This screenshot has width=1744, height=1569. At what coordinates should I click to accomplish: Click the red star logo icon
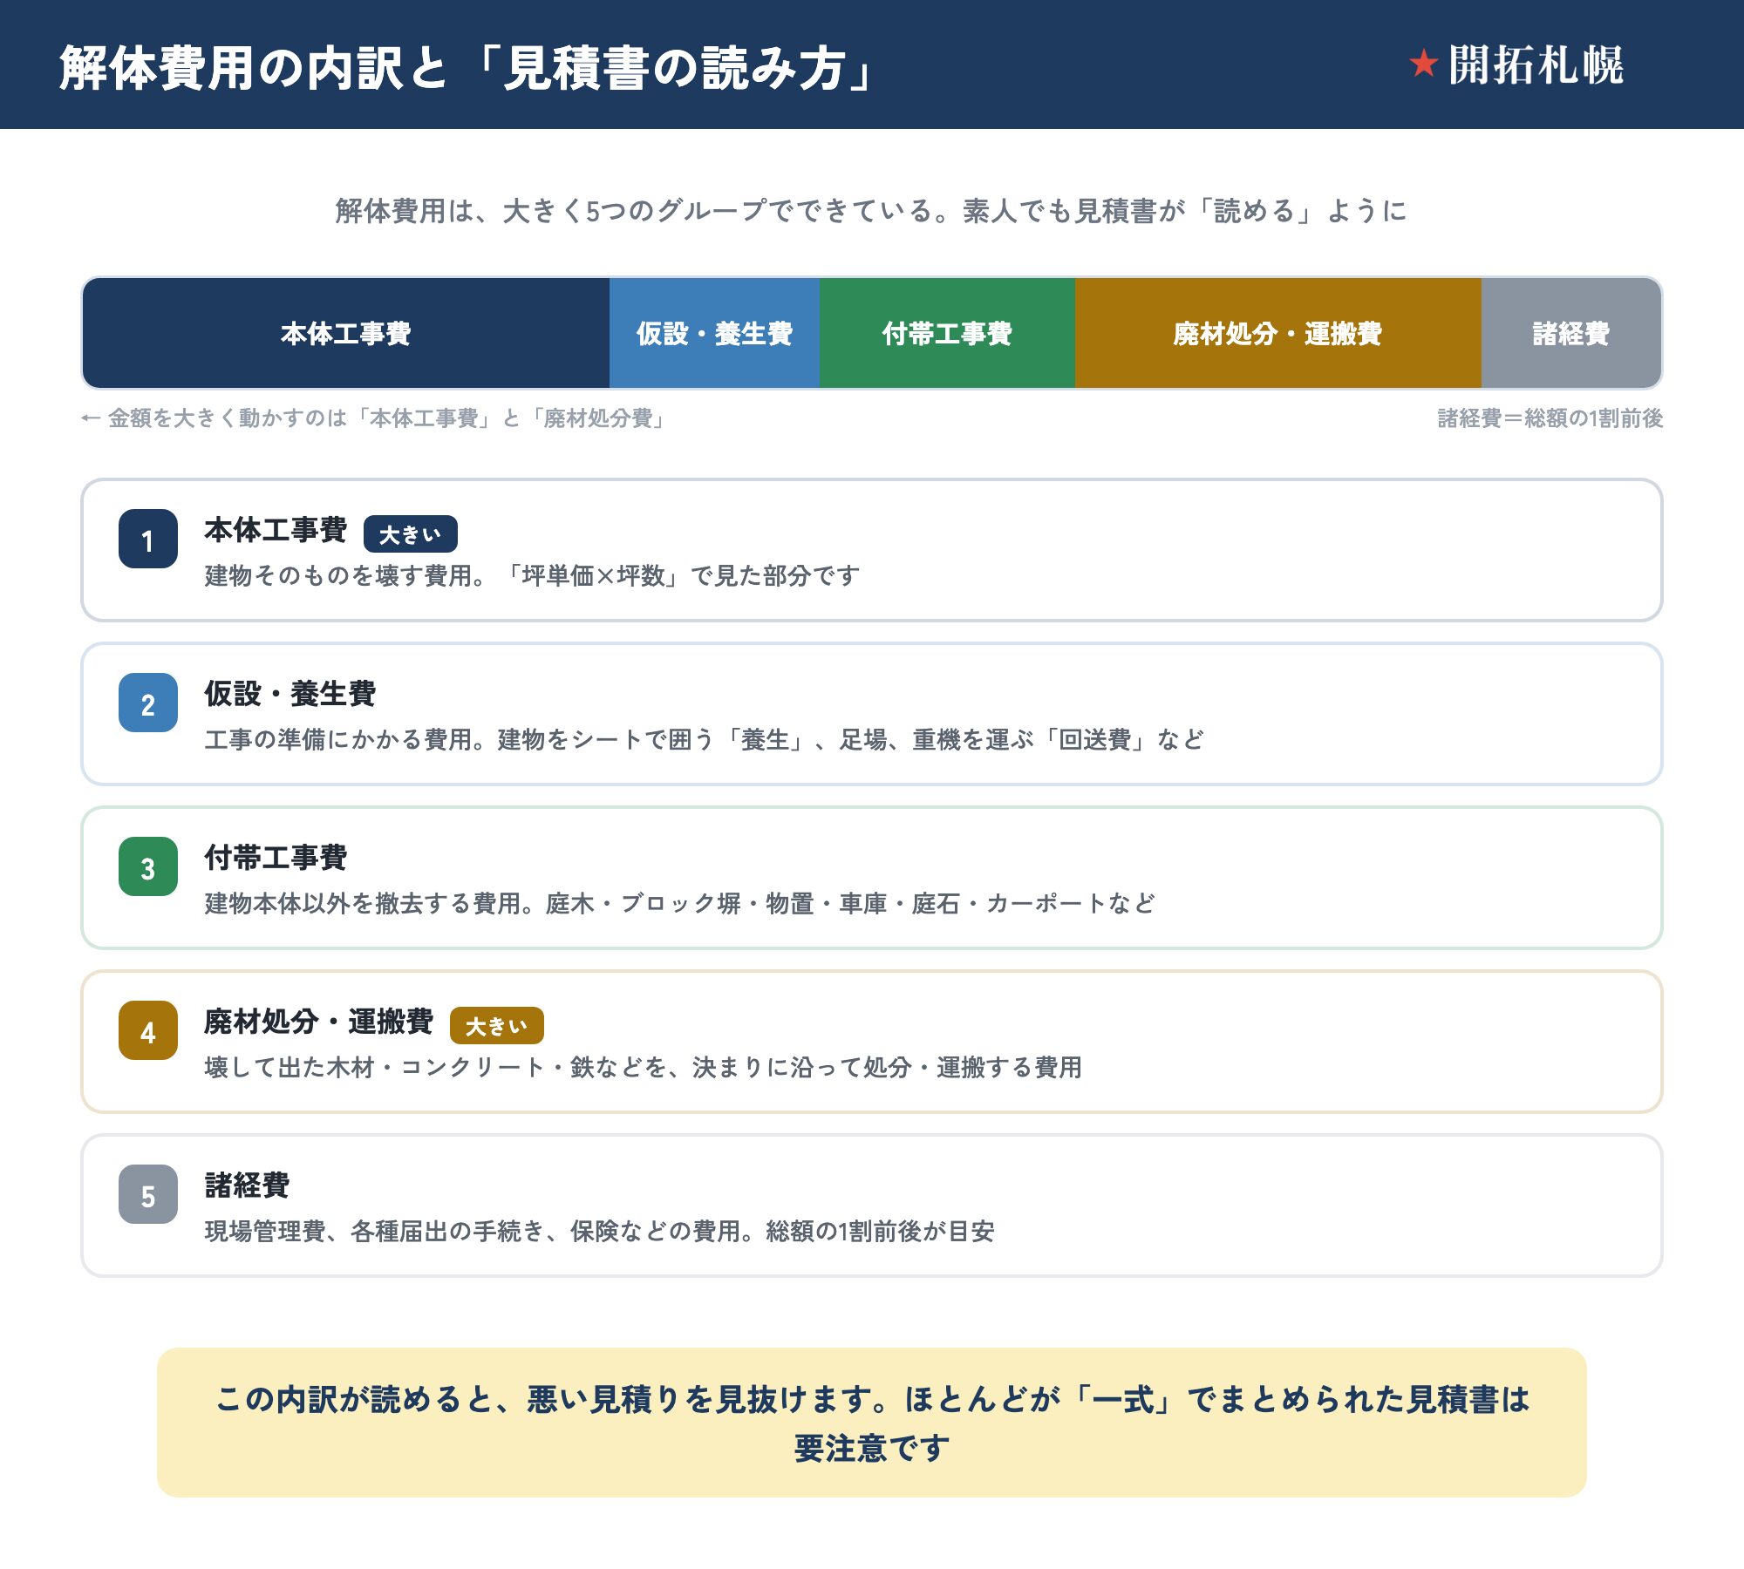tap(1423, 64)
